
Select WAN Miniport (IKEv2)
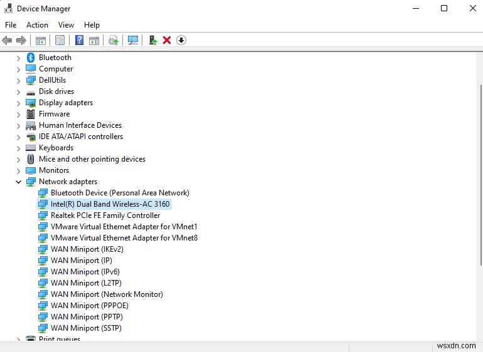pyautogui.click(x=87, y=249)
